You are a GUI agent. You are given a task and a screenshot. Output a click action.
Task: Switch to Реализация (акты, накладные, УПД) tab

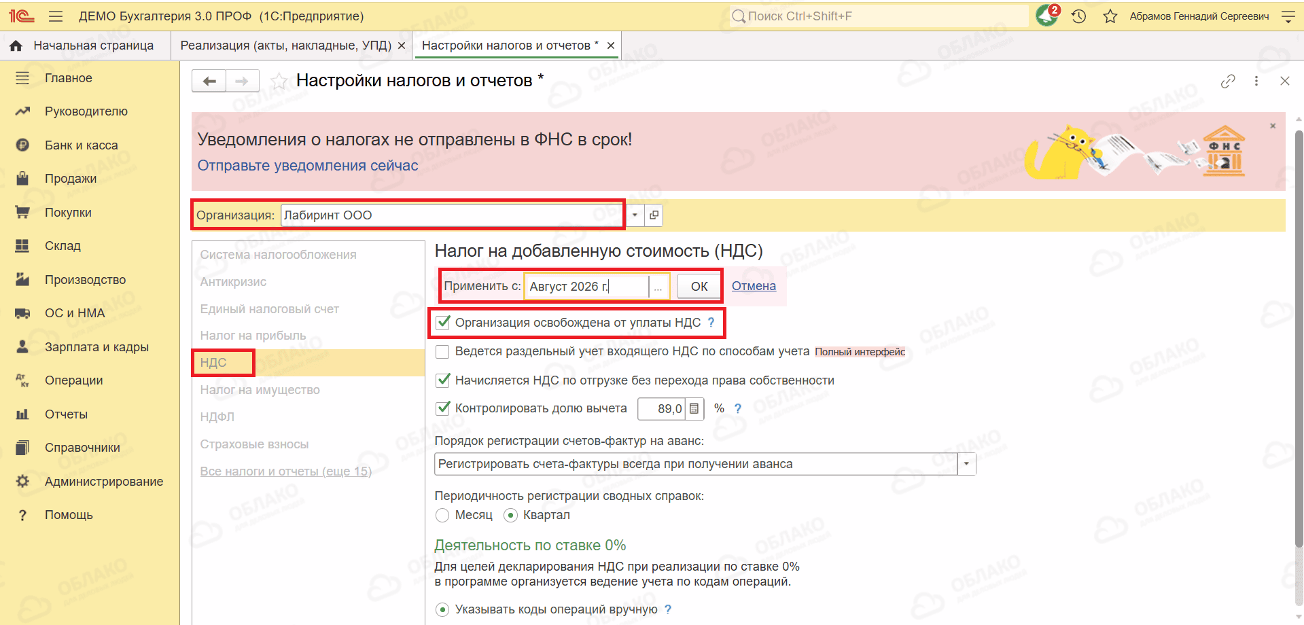click(x=286, y=46)
